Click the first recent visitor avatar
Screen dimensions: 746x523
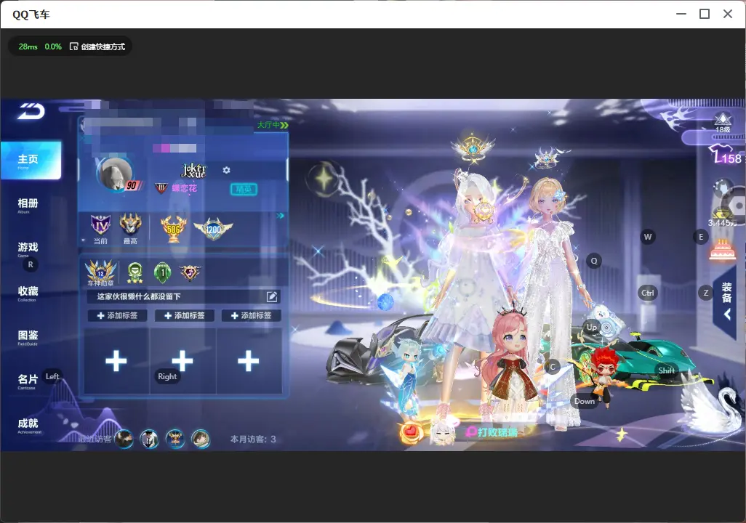(x=124, y=439)
